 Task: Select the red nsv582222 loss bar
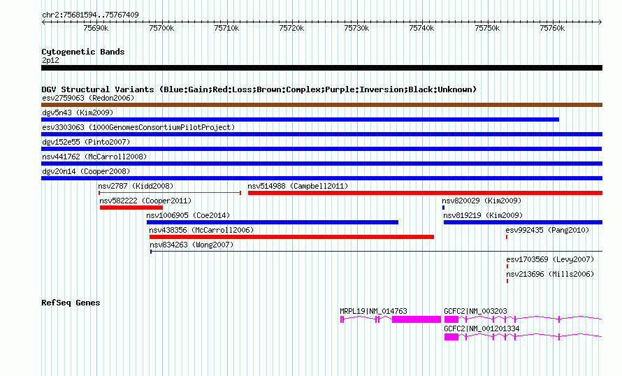tap(131, 208)
